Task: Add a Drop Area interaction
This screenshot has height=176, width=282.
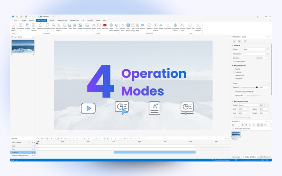Action: click(137, 27)
